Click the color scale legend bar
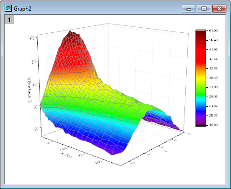This screenshot has height=189, width=231. click(201, 78)
